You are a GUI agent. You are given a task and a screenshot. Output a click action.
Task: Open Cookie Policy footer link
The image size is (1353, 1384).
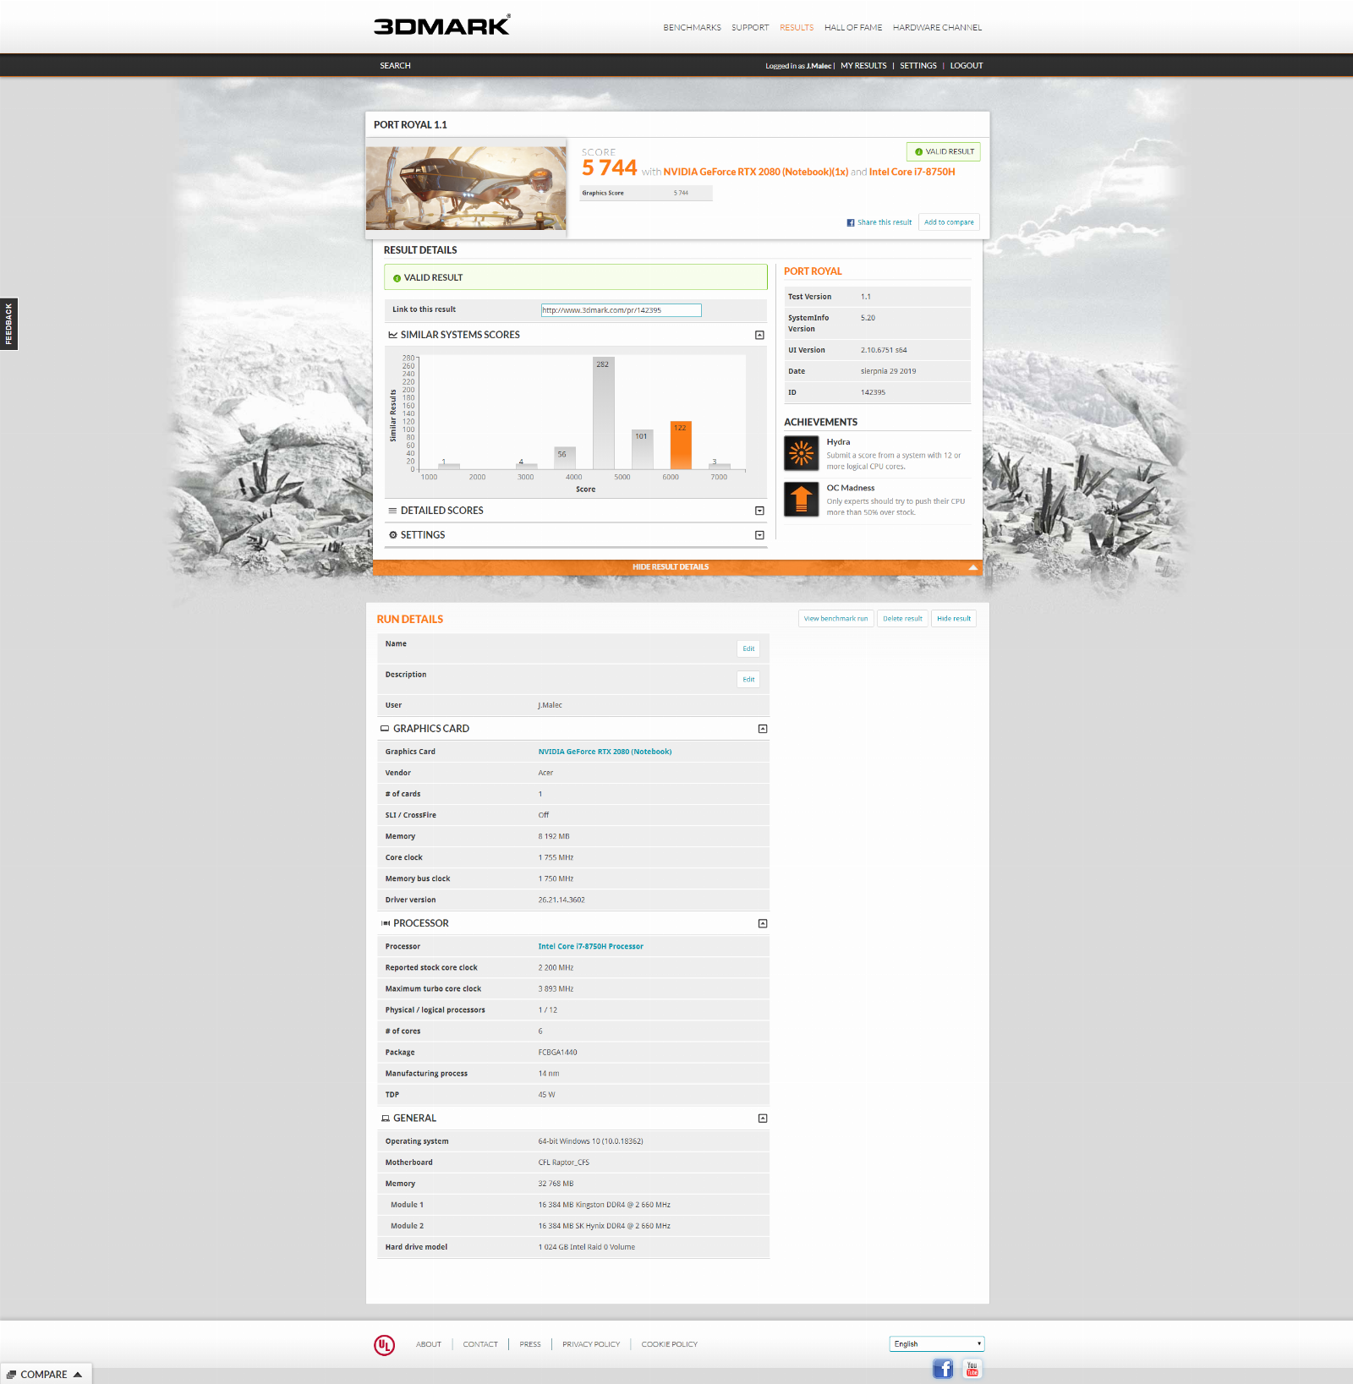tap(669, 1344)
